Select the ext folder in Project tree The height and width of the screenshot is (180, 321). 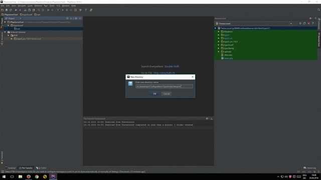tap(17, 29)
